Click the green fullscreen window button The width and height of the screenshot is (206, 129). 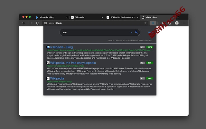(30, 17)
